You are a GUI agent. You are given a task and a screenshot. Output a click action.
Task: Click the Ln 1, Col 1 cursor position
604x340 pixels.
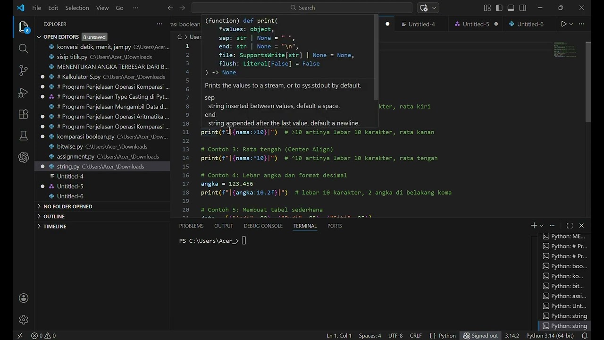click(x=339, y=336)
